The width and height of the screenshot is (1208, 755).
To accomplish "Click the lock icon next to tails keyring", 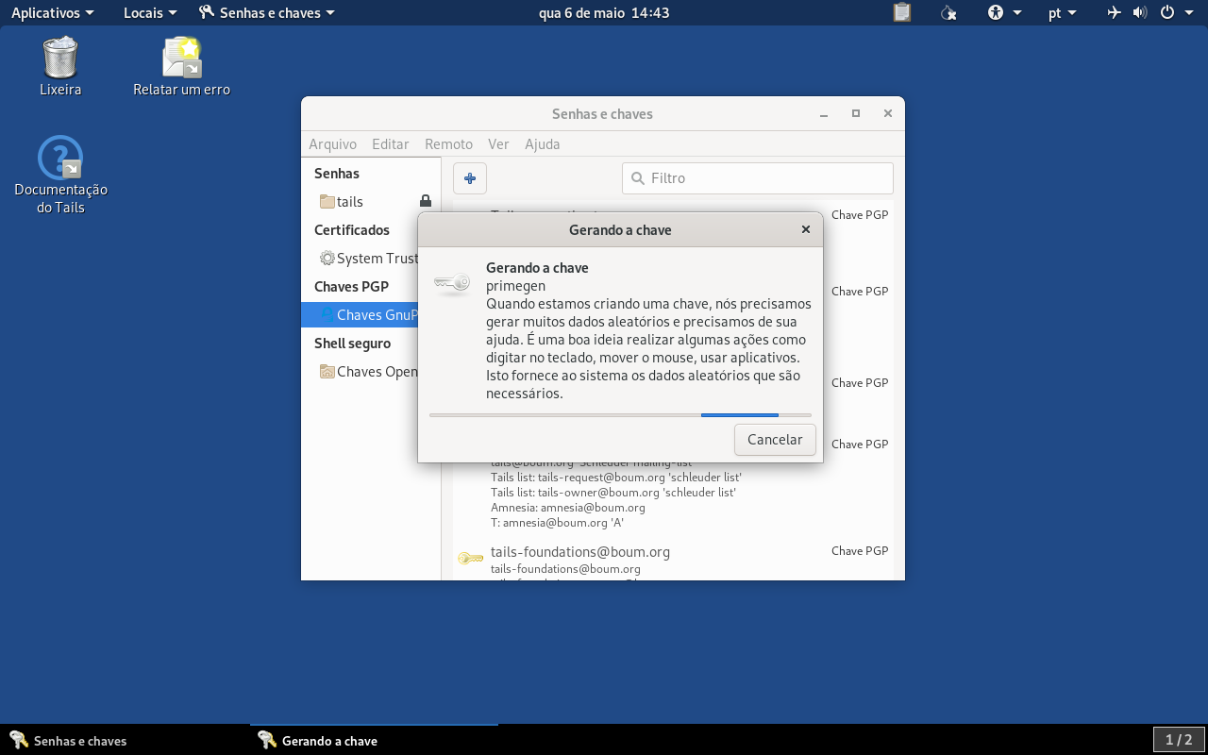I will click(x=426, y=201).
